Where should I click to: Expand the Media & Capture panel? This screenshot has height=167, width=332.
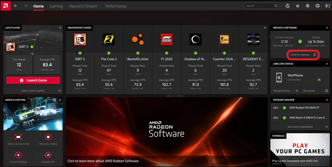60,100
